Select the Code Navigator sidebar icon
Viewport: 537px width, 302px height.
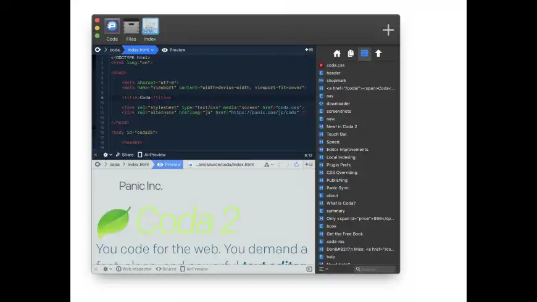(x=364, y=54)
